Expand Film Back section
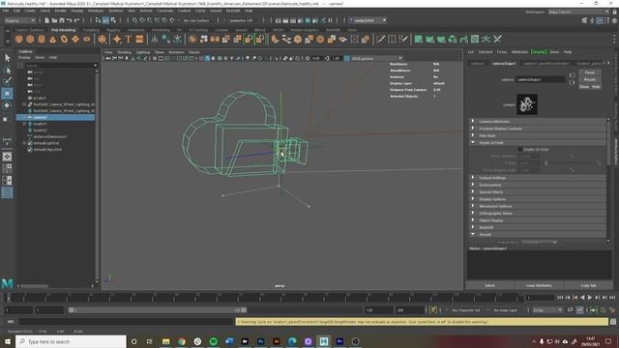 click(x=539, y=135)
